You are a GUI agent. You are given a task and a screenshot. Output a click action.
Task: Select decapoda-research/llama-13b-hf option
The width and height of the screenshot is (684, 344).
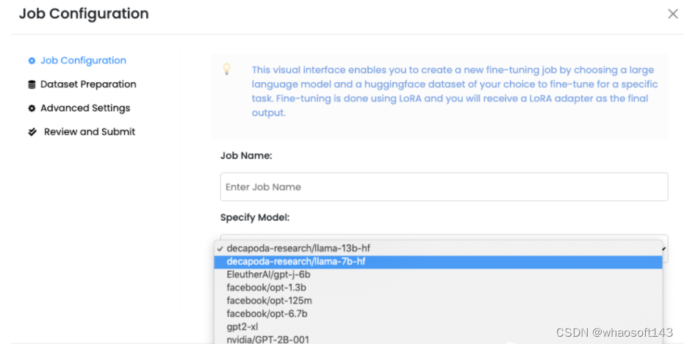coord(438,248)
